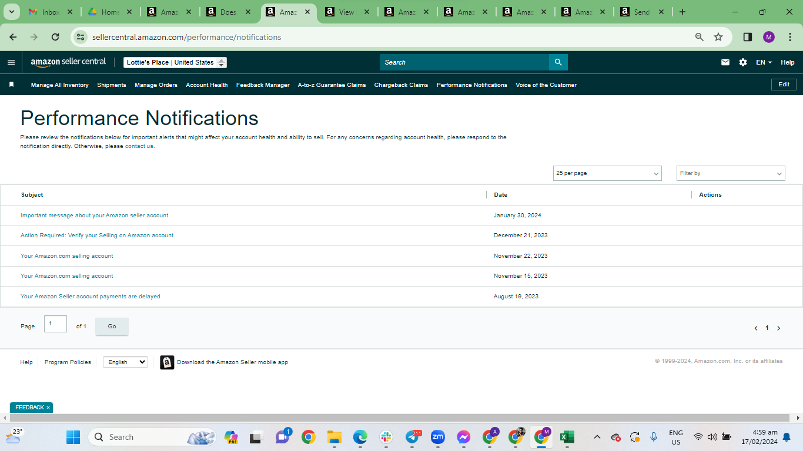Click the 'contact us' link
The image size is (803, 451).
click(x=139, y=146)
